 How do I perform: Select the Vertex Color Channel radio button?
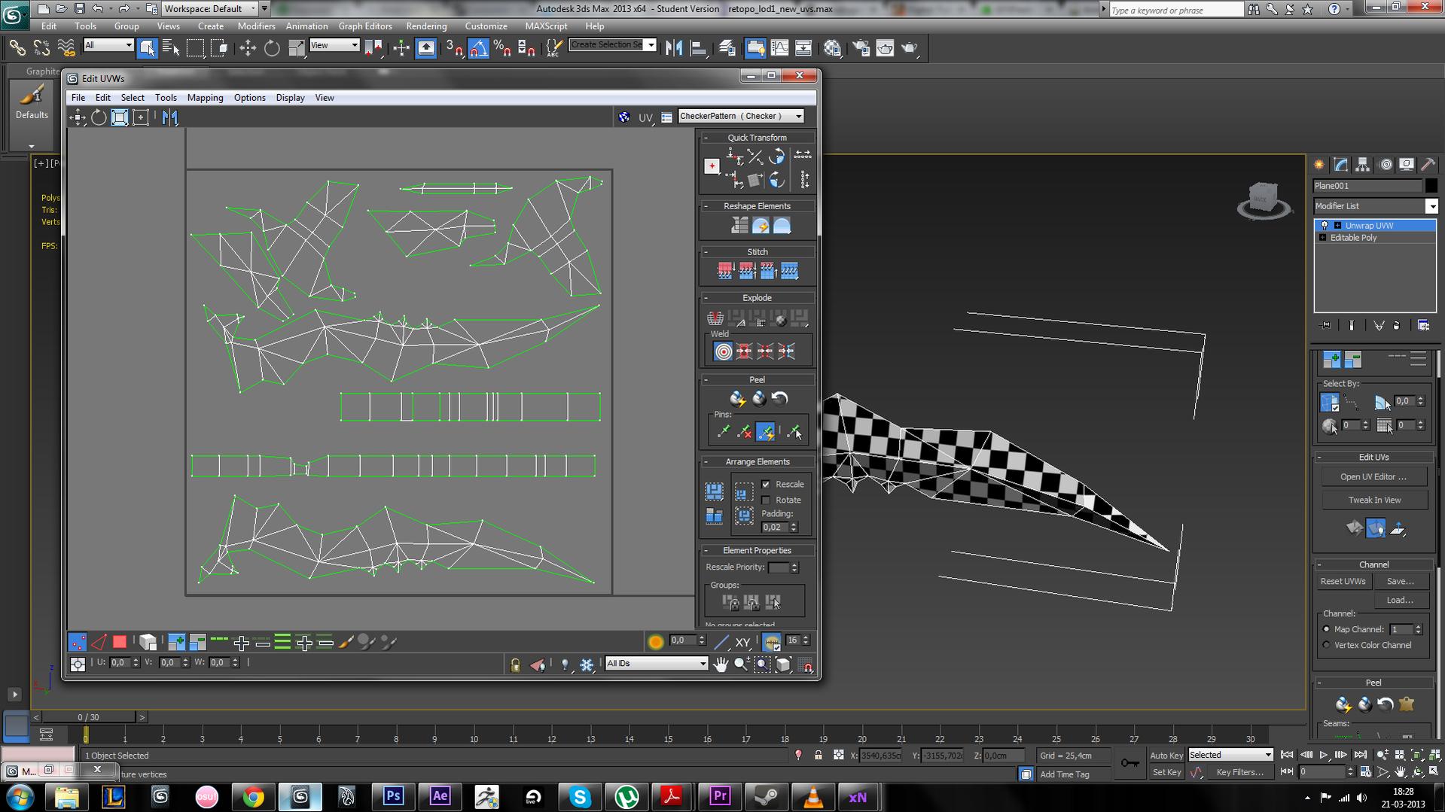pos(1327,645)
